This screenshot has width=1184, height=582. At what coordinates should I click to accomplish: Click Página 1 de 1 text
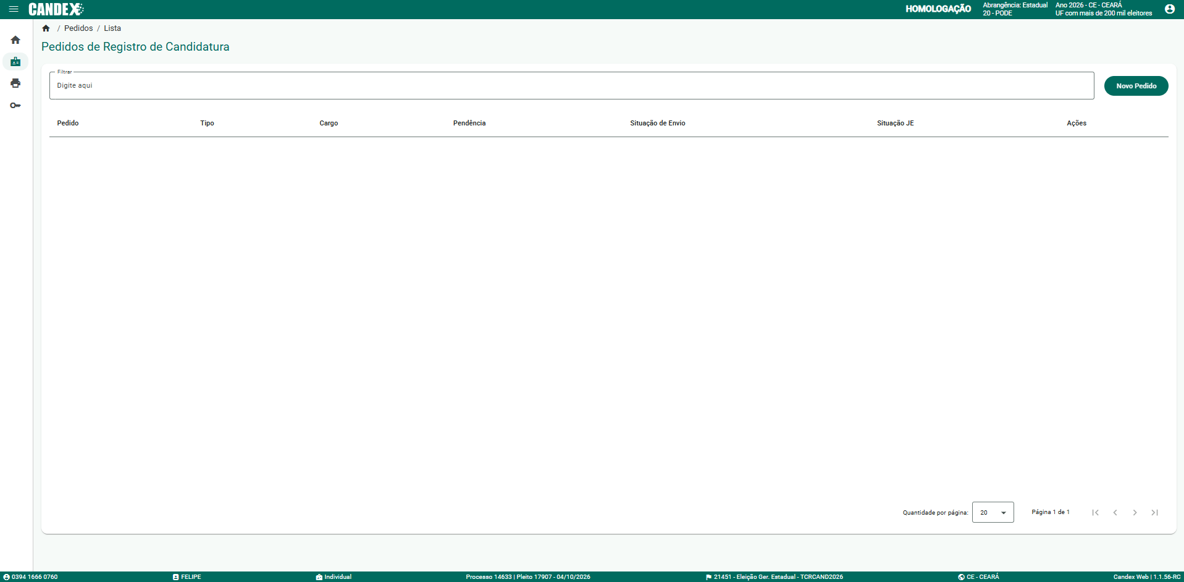coord(1050,512)
